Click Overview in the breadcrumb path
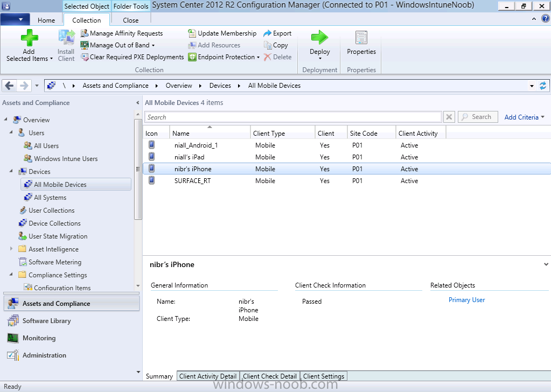Viewport: 551px width, 392px height. (x=179, y=86)
